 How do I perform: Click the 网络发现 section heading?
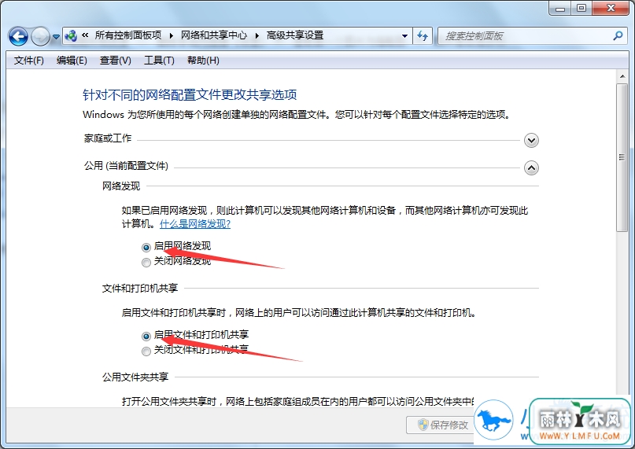[121, 186]
